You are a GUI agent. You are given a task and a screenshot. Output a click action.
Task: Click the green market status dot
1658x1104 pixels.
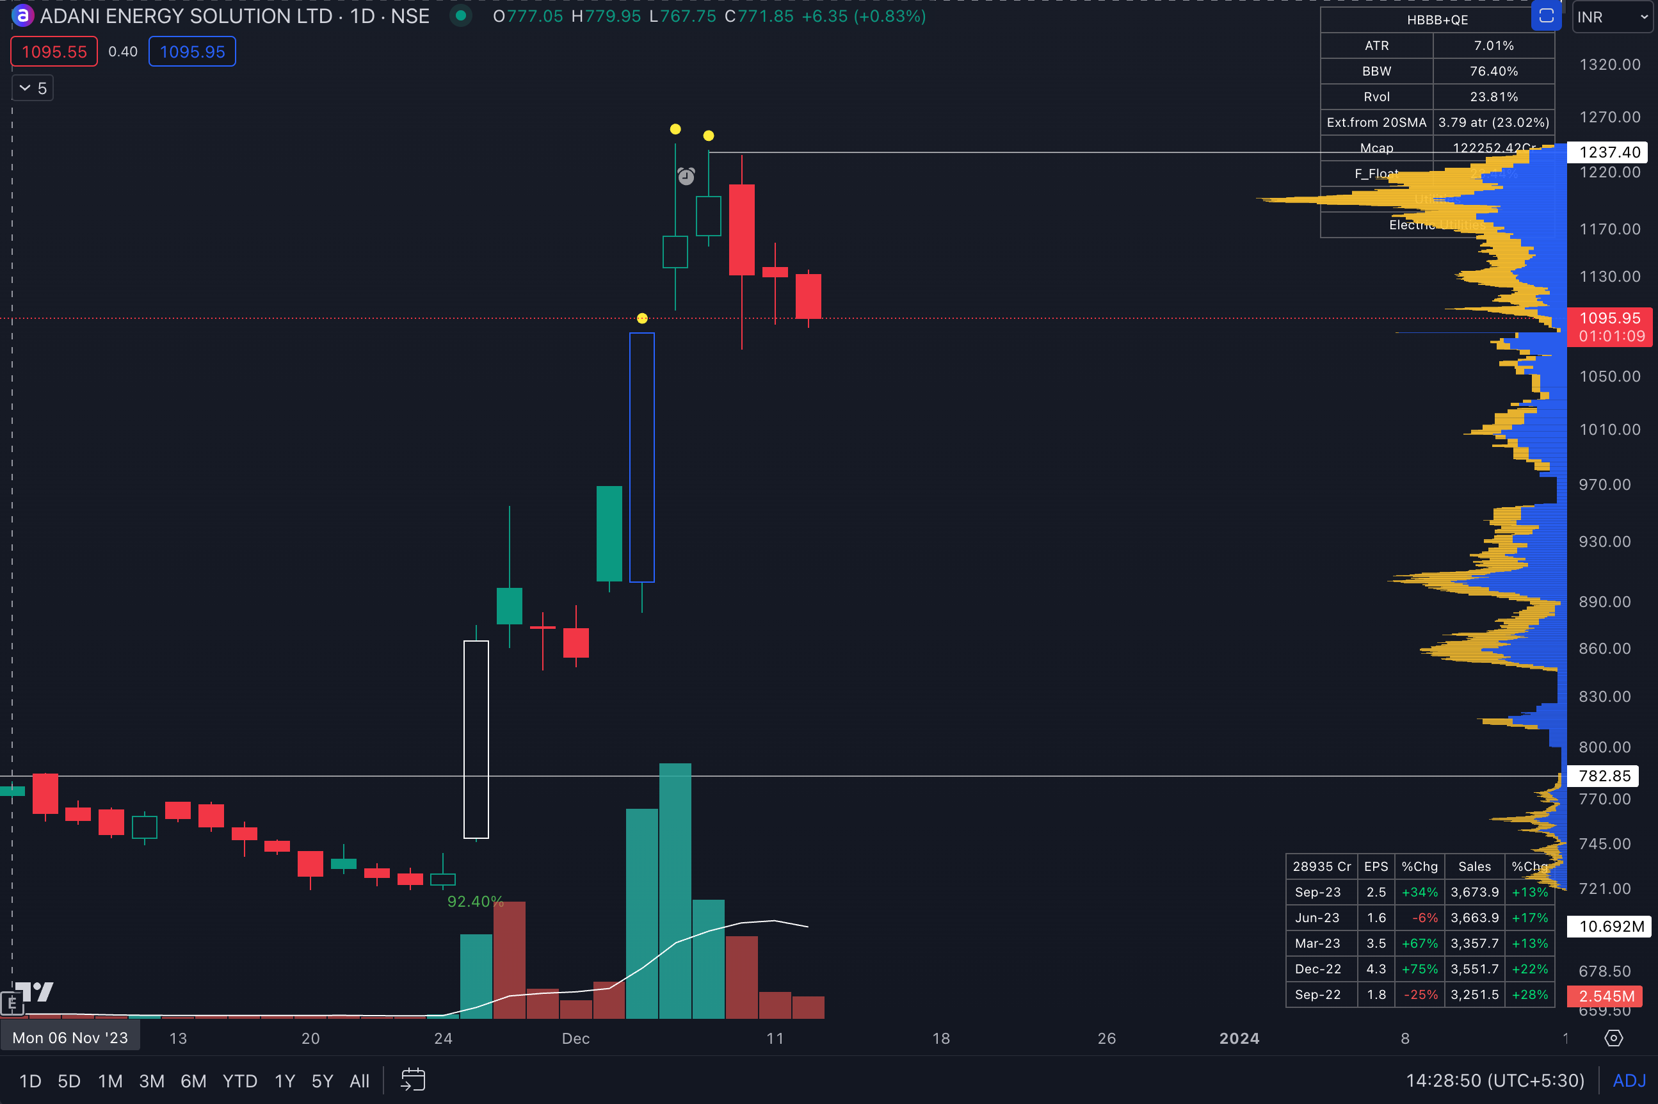click(460, 15)
